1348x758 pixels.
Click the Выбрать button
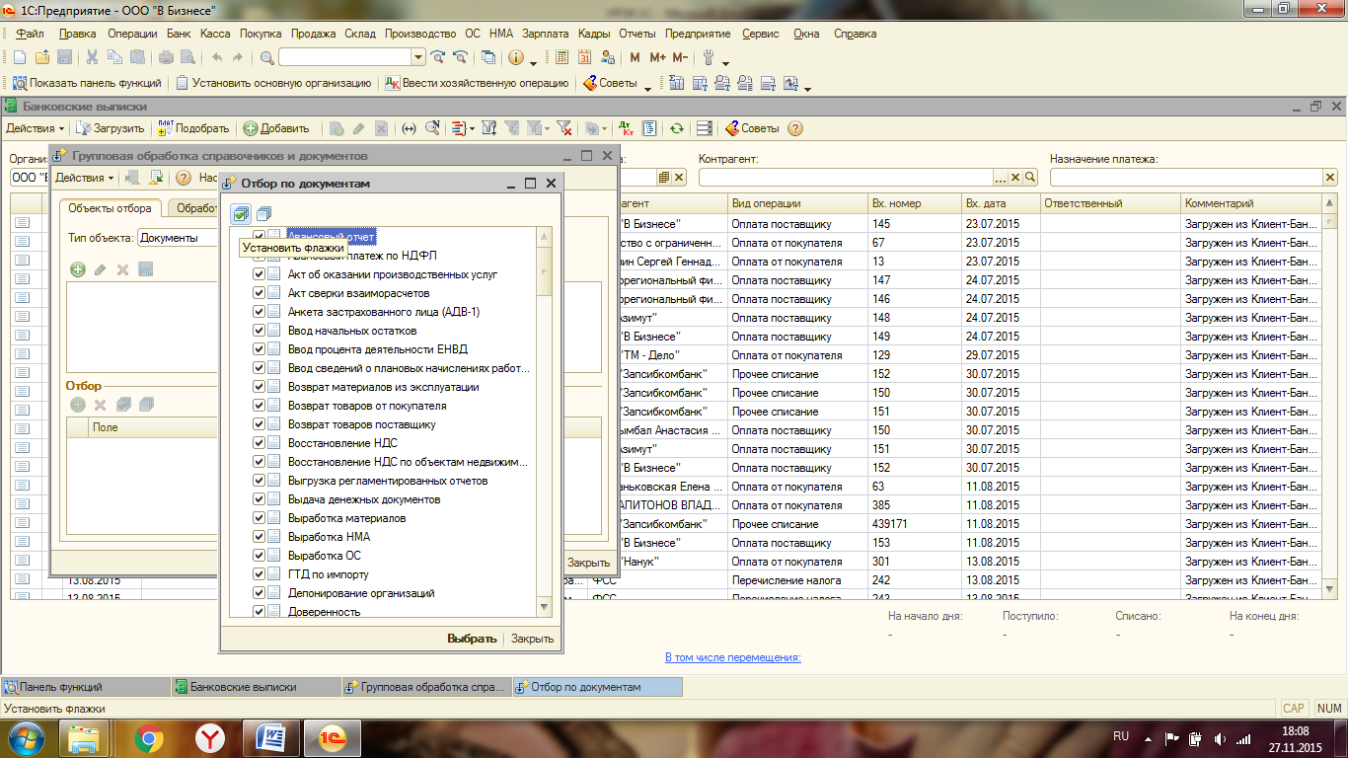[x=472, y=639]
